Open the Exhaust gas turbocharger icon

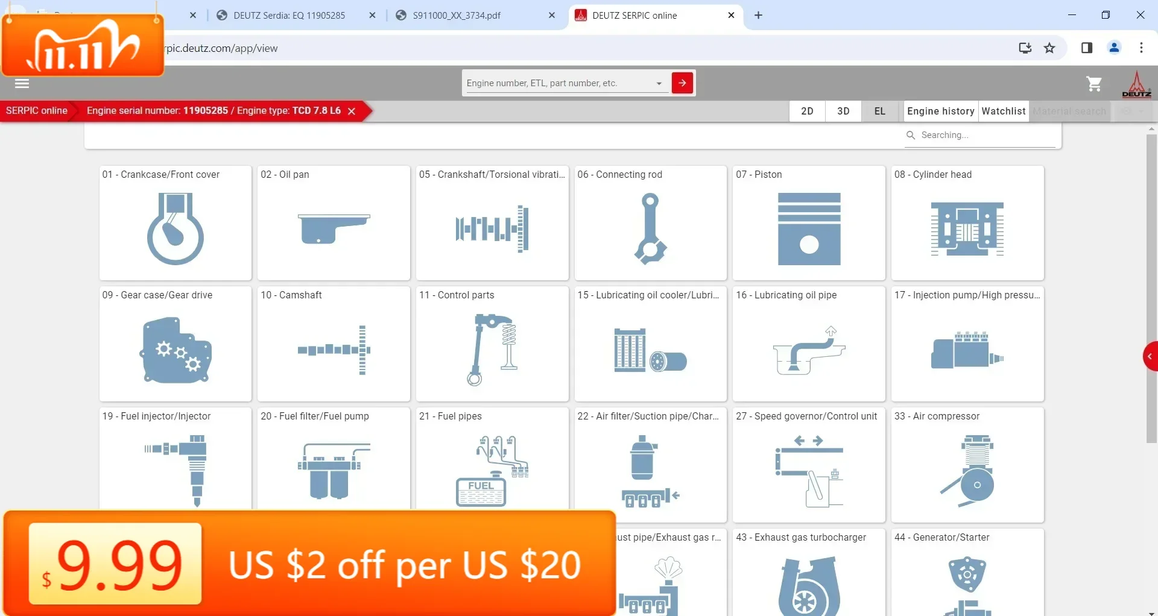(x=809, y=586)
